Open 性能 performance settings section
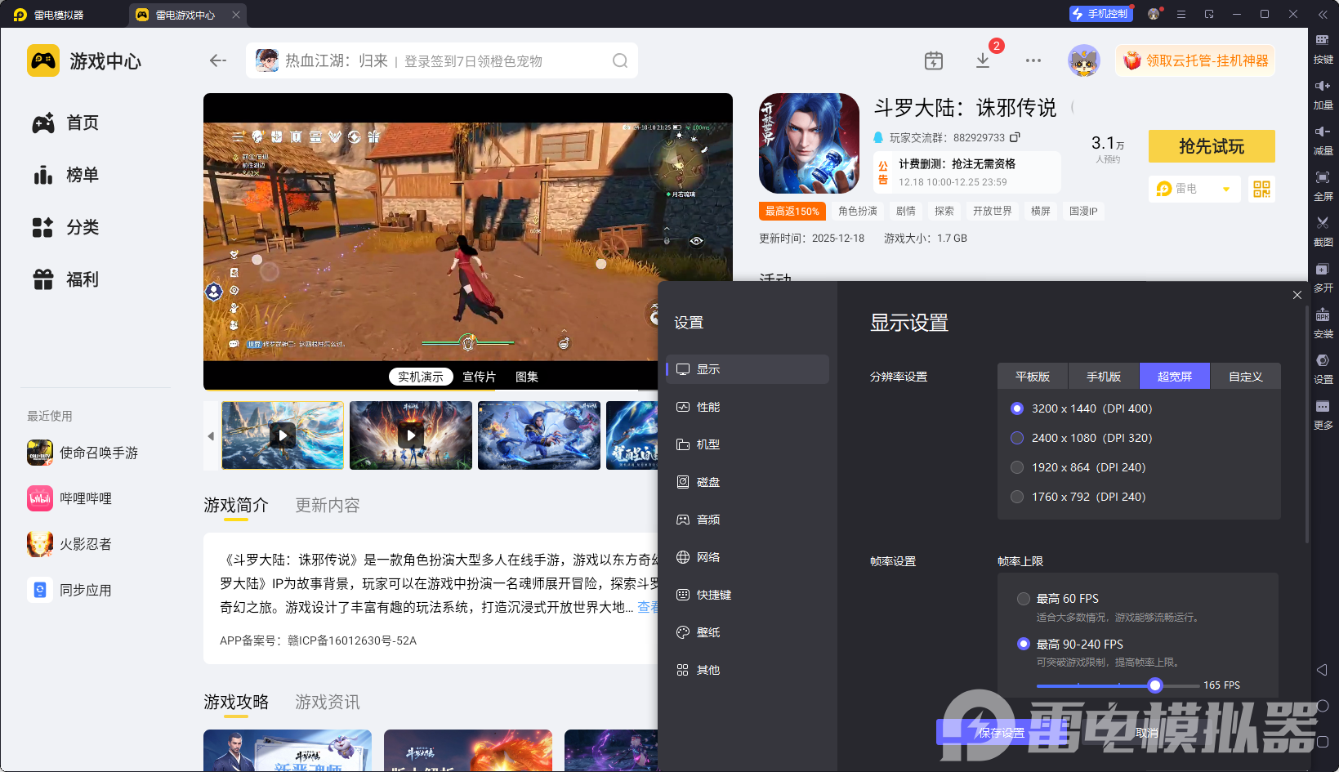This screenshot has height=772, width=1339. pyautogui.click(x=748, y=407)
